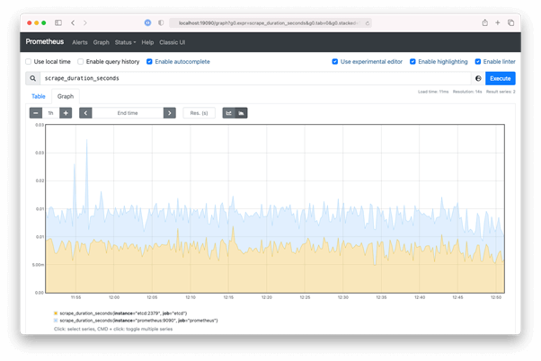Click the Result series: 2 stat
Viewport: 541px width, 361px height.
501,92
